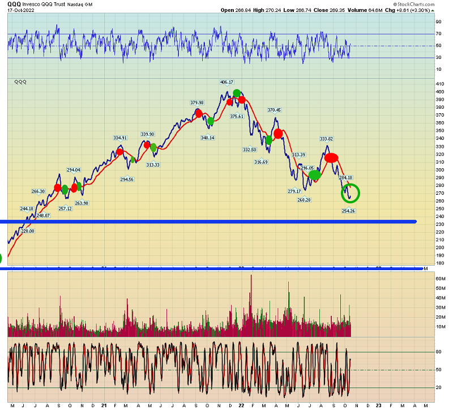Screen dimensions: 453x410
Task: Click the "High 270.24" header value
Action: point(267,10)
